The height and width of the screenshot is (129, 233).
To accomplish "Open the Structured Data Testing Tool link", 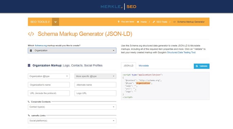I will [181, 53].
